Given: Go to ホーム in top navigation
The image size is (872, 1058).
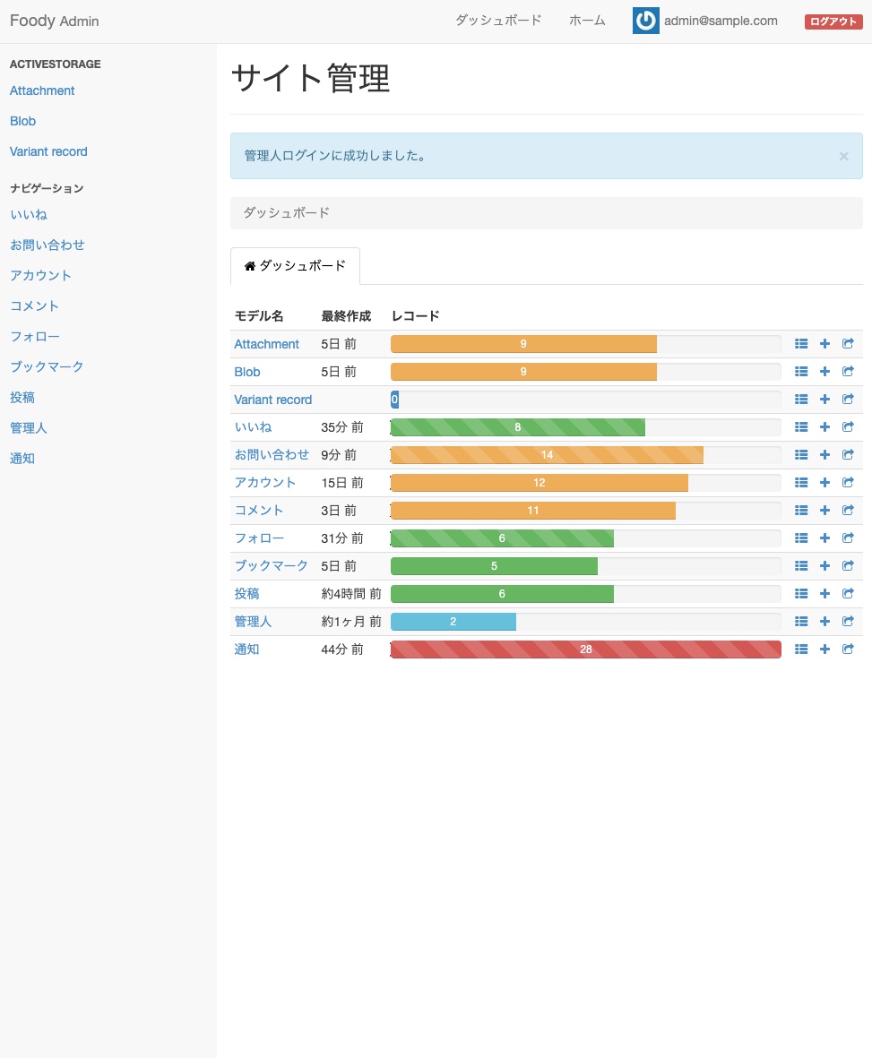Looking at the screenshot, I should pyautogui.click(x=587, y=21).
